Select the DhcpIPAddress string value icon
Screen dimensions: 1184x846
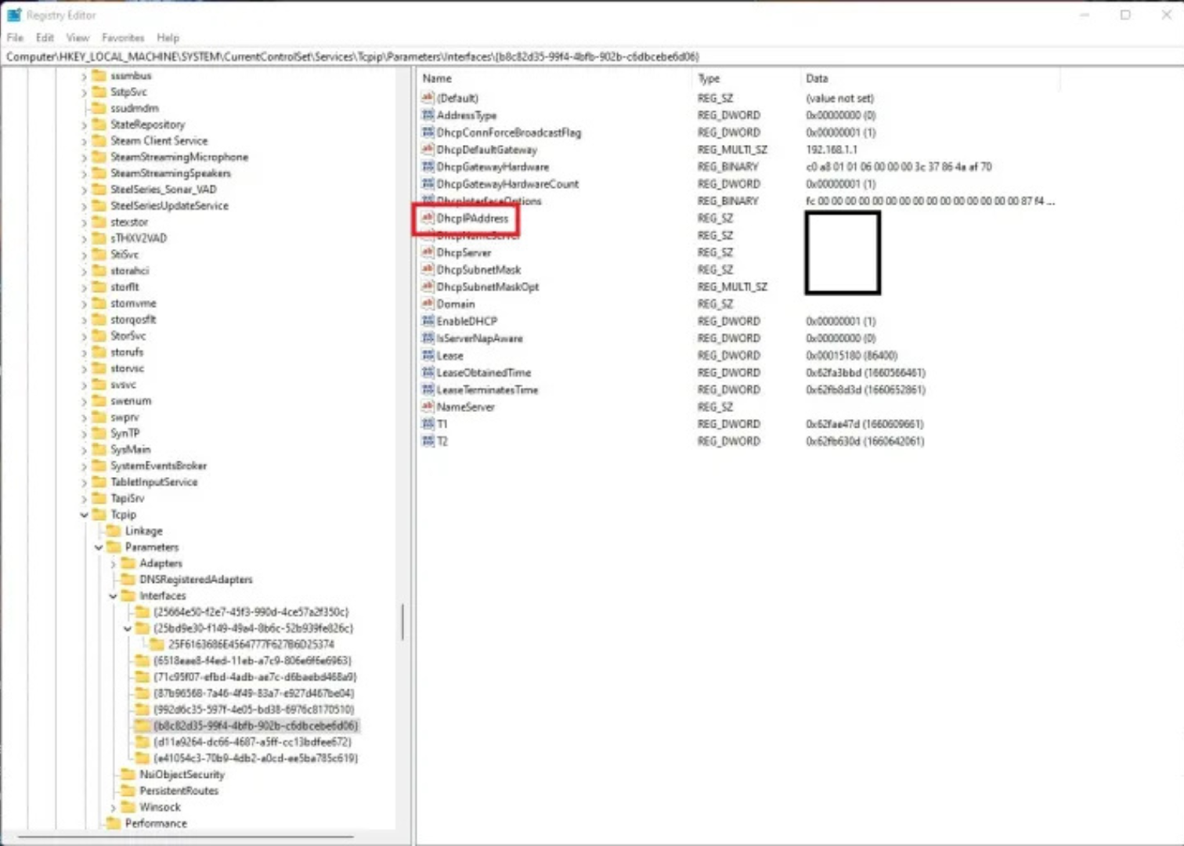428,219
